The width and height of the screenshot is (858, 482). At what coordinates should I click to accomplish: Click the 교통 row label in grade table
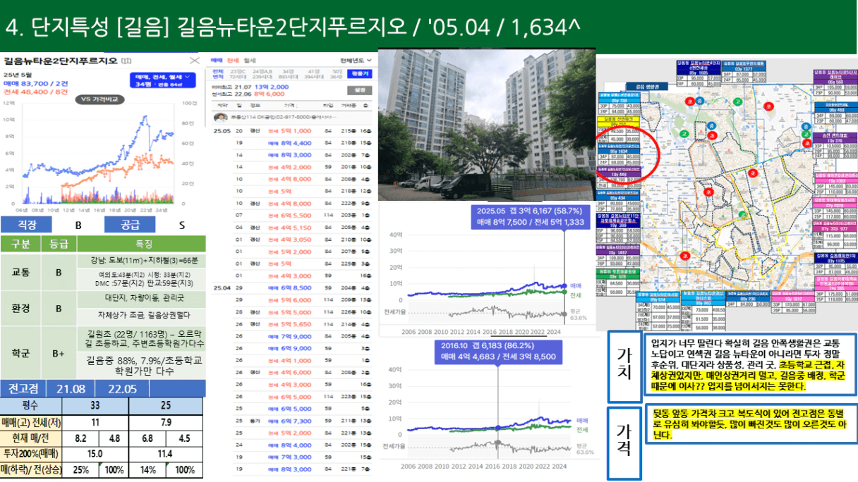(x=19, y=272)
